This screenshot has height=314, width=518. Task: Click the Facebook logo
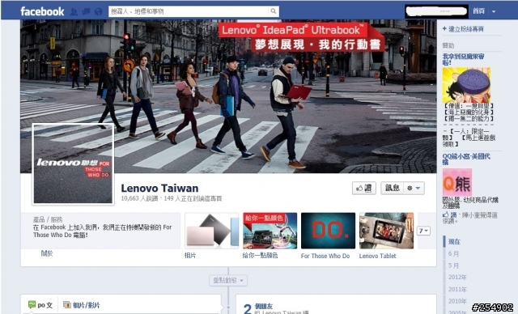tap(42, 11)
